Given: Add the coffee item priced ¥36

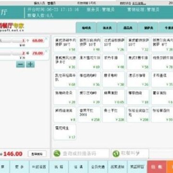Looking at the screenshot, I should (x=89, y=79).
